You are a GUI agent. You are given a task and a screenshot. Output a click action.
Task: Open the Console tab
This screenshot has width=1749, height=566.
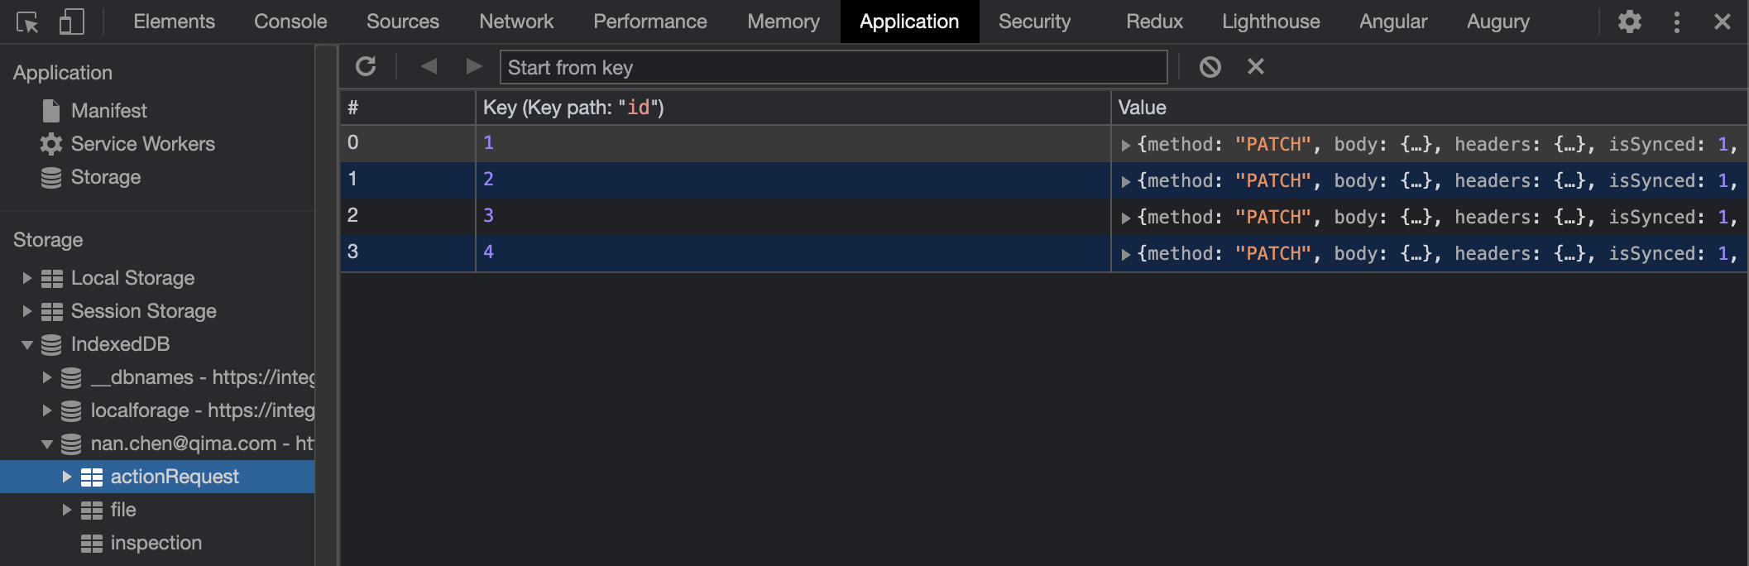[290, 22]
